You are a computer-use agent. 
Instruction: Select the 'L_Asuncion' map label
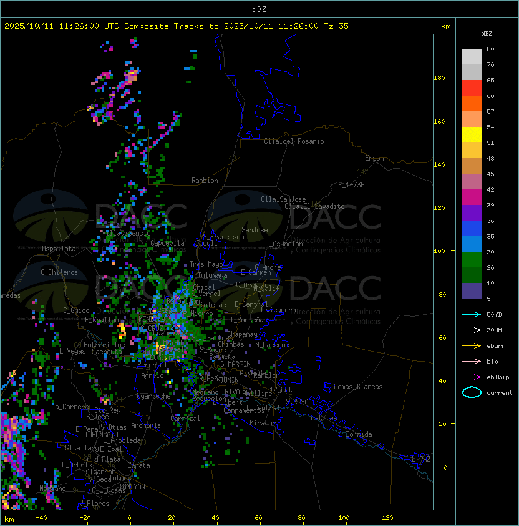click(284, 244)
